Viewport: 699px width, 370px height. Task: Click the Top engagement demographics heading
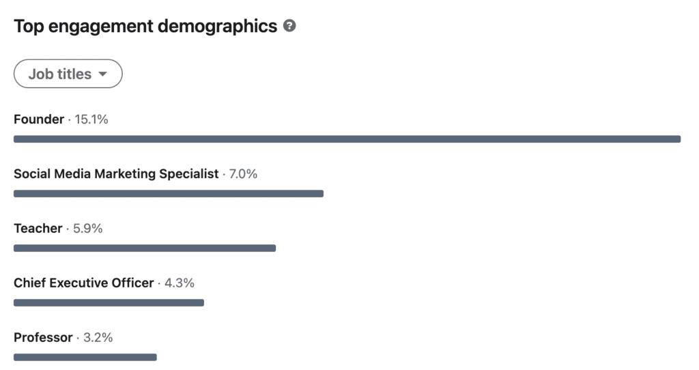click(145, 27)
